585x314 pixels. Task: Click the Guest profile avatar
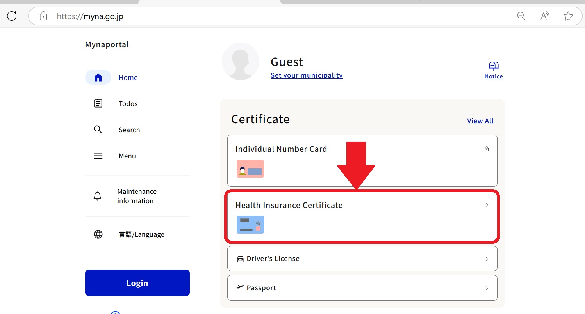click(241, 61)
